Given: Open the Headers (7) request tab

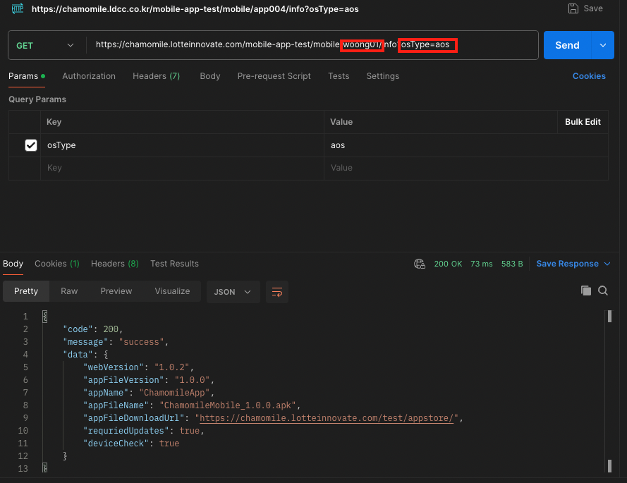Looking at the screenshot, I should point(156,76).
